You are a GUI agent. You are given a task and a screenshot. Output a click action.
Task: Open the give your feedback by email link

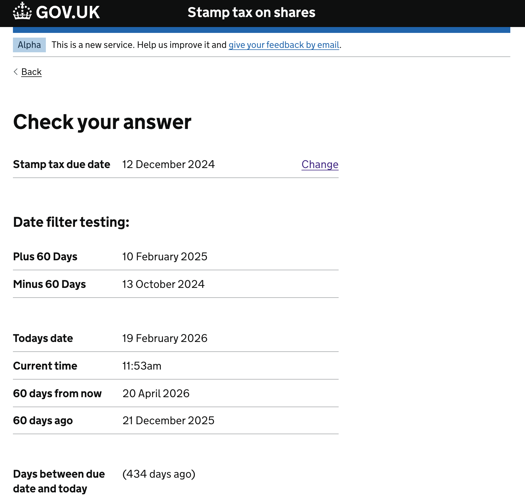coord(284,45)
